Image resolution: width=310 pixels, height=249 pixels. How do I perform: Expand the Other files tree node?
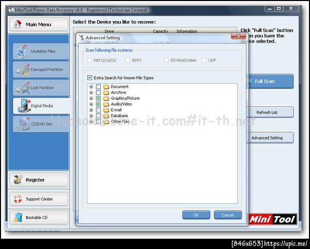91,121
